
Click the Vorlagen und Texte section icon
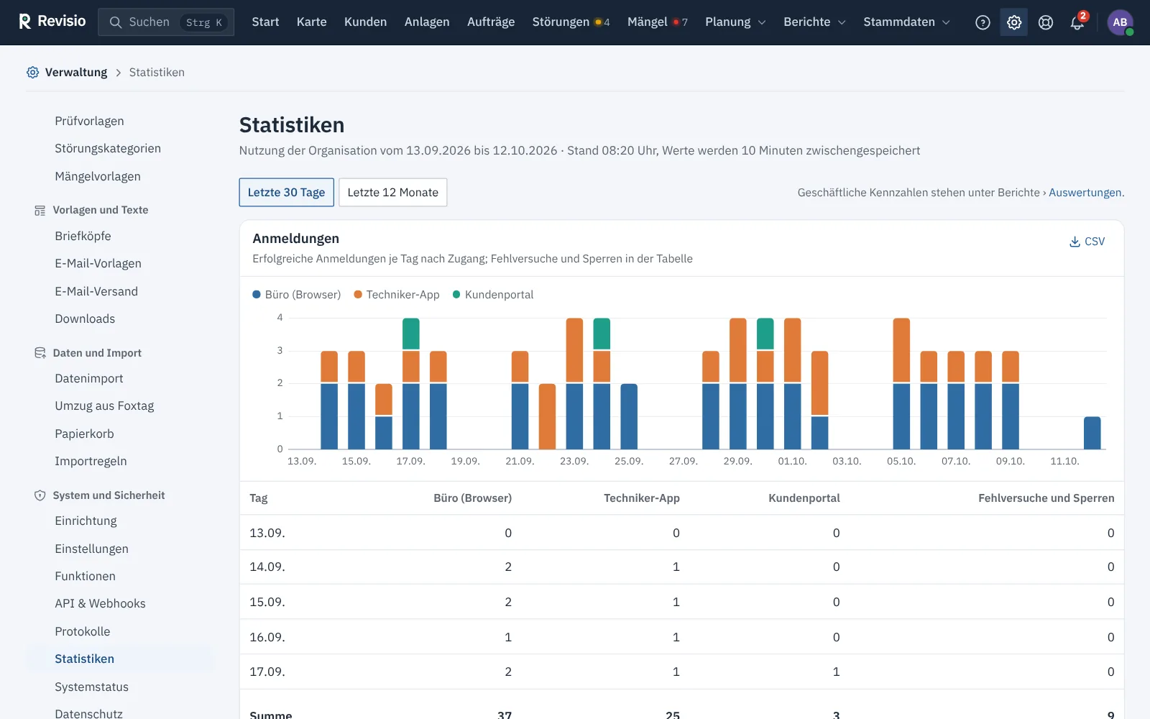[40, 210]
